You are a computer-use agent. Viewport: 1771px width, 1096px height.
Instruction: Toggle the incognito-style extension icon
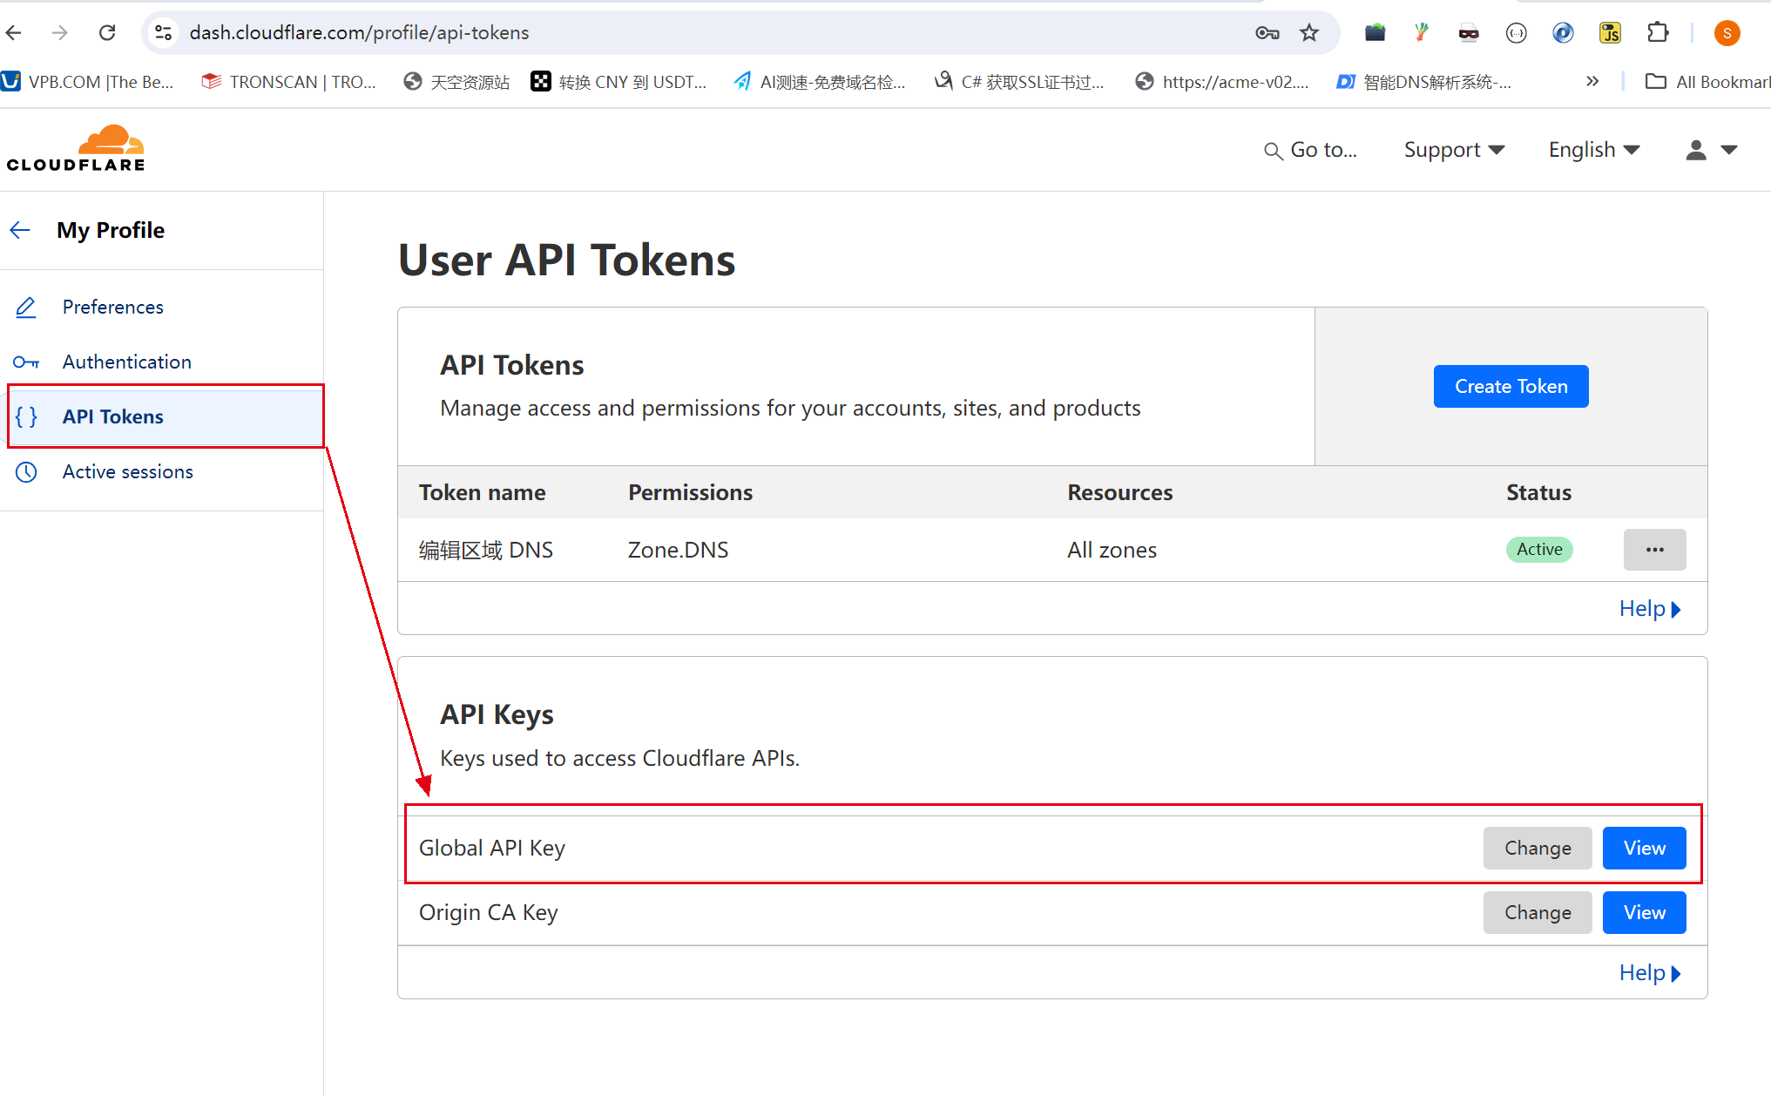pyautogui.click(x=1469, y=32)
